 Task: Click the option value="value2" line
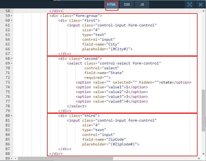pos(112,92)
